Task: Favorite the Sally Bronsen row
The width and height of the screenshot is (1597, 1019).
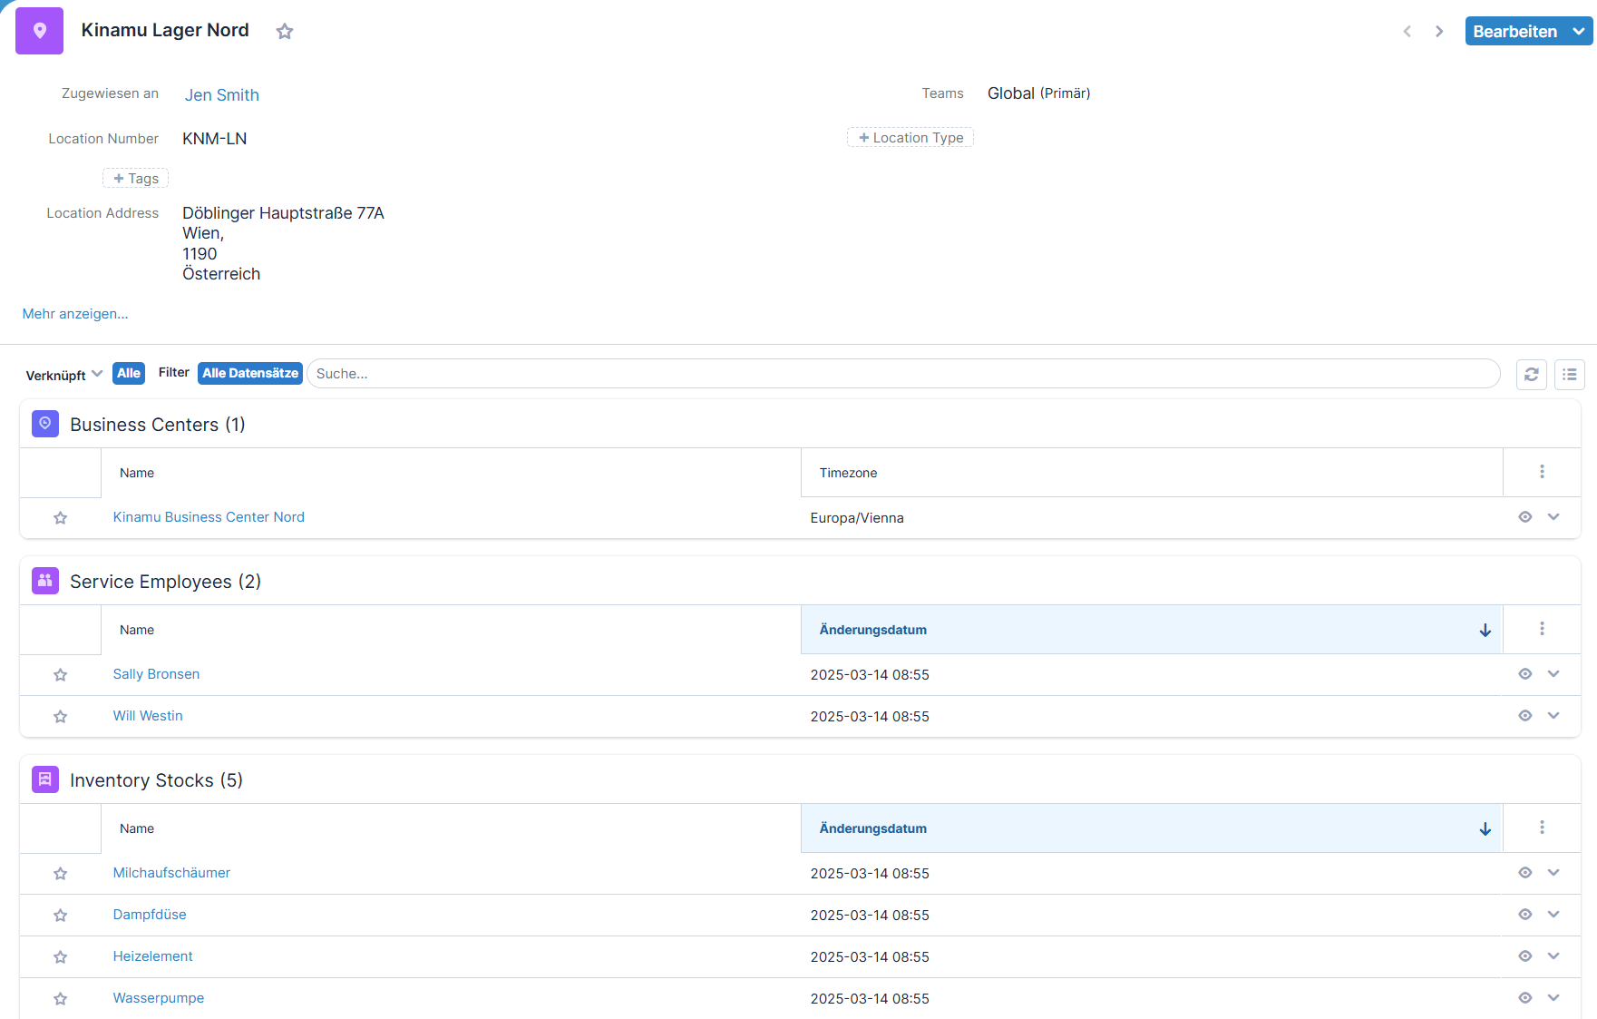Action: tap(61, 675)
